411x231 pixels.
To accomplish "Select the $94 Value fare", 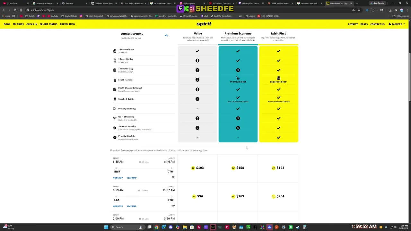I will (x=197, y=196).
